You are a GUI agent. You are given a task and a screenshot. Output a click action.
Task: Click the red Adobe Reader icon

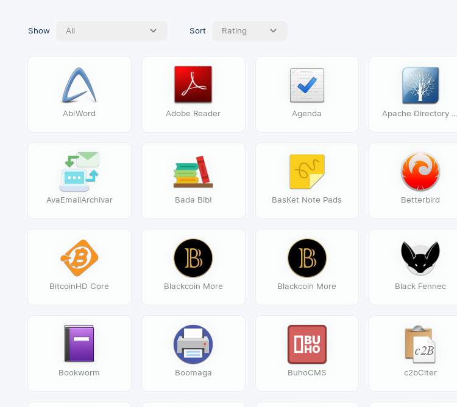[193, 85]
